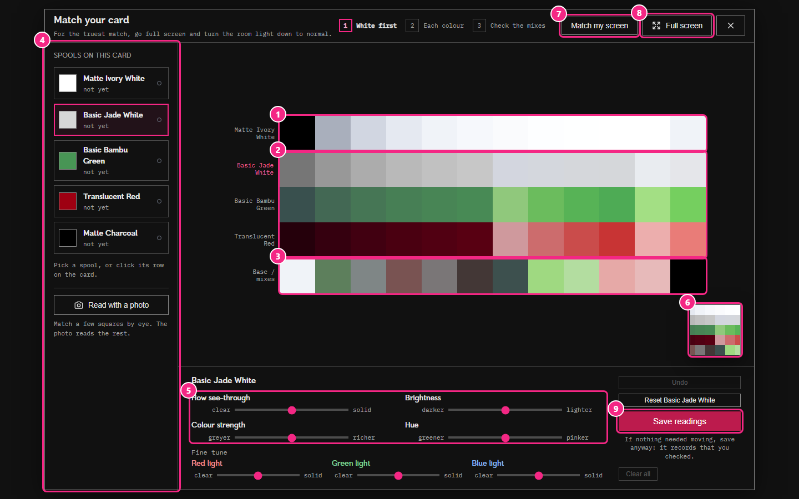The image size is (799, 499).
Task: Click the card preview thumbnail
Action: click(715, 330)
